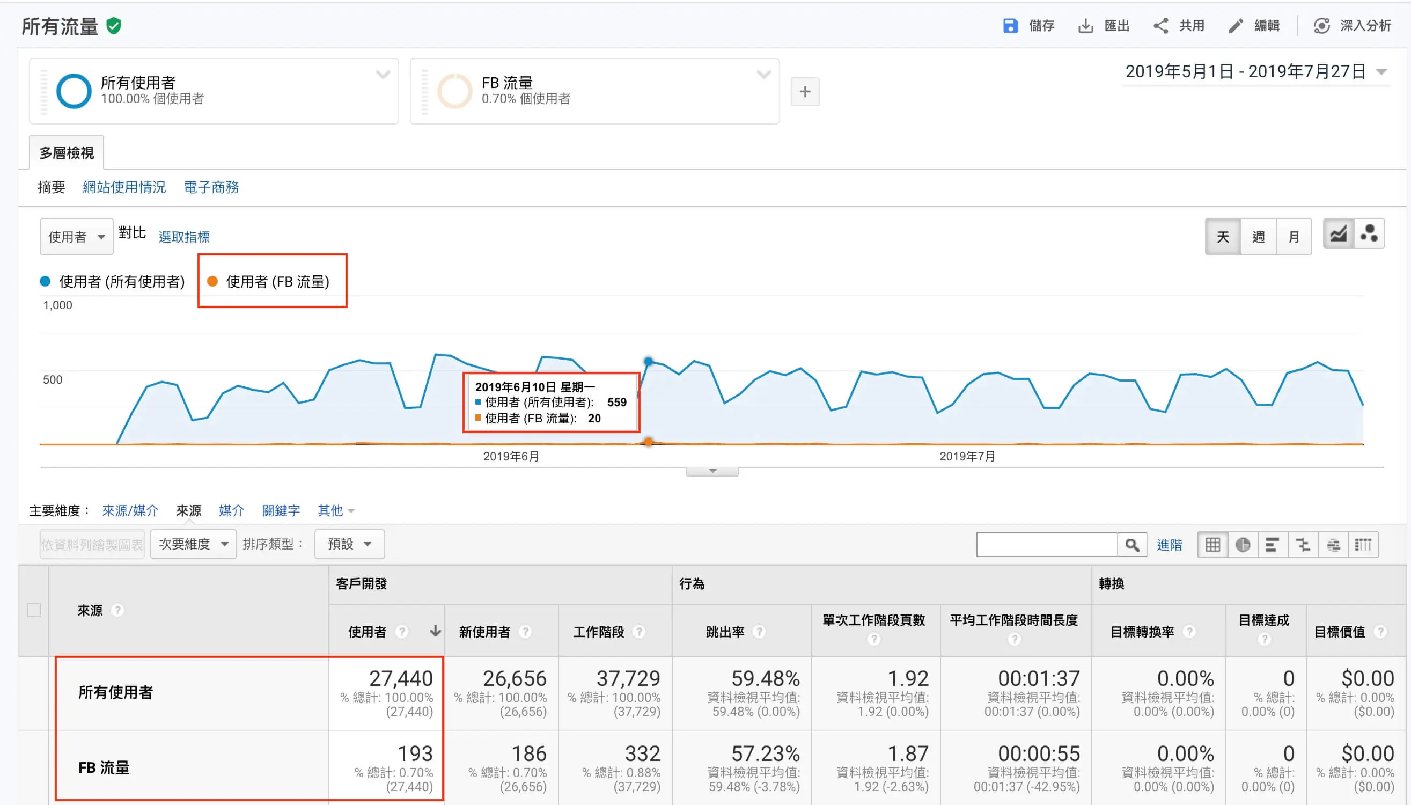Set chart granularity to 月
The width and height of the screenshot is (1411, 805).
click(1294, 237)
